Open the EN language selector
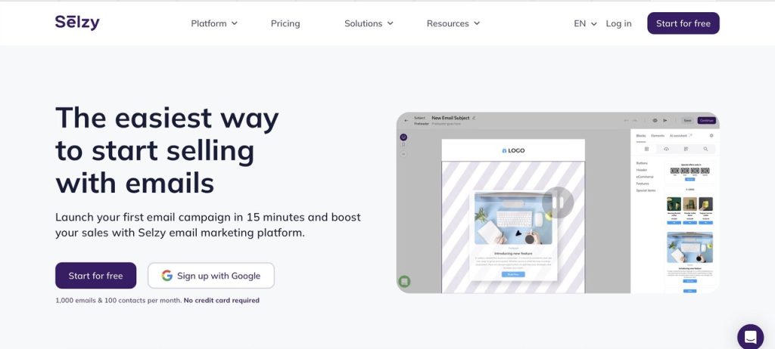 coord(585,23)
